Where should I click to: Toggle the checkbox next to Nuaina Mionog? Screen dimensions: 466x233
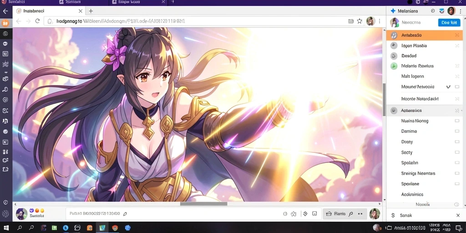coord(457,121)
